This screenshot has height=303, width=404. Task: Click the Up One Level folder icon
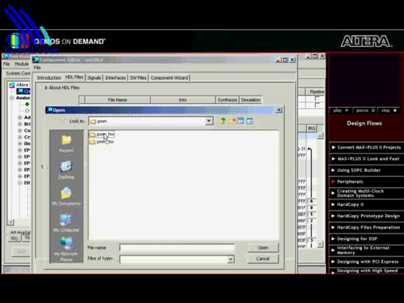[x=223, y=121]
